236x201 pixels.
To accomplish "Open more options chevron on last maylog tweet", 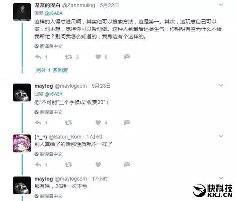I will pos(221,178).
